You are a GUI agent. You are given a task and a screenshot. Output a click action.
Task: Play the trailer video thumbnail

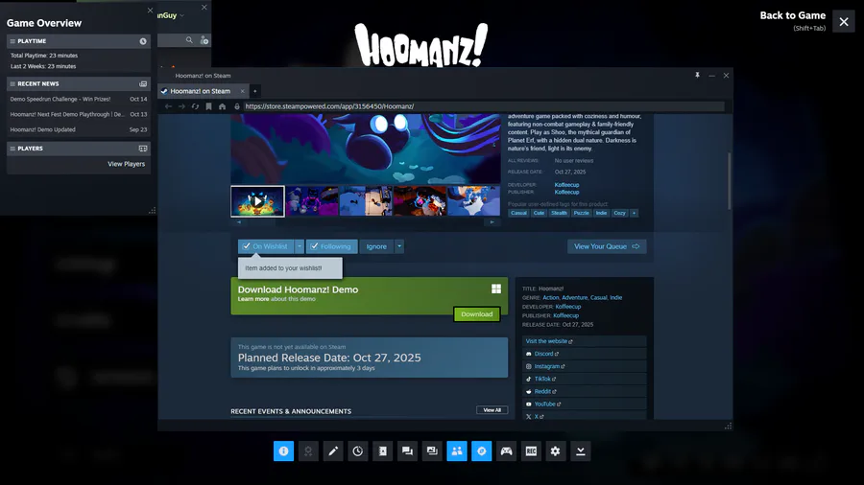(257, 201)
